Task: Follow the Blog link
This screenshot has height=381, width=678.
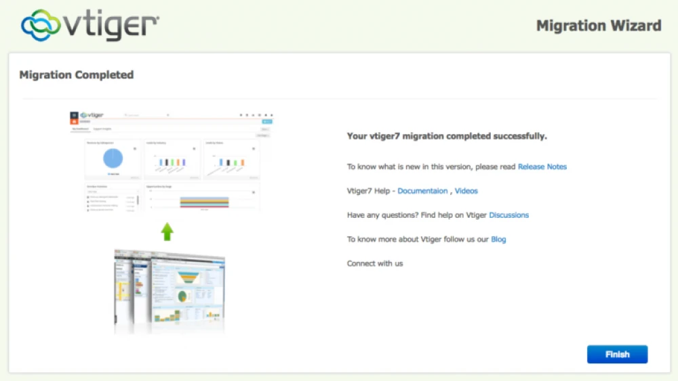Action: click(498, 239)
